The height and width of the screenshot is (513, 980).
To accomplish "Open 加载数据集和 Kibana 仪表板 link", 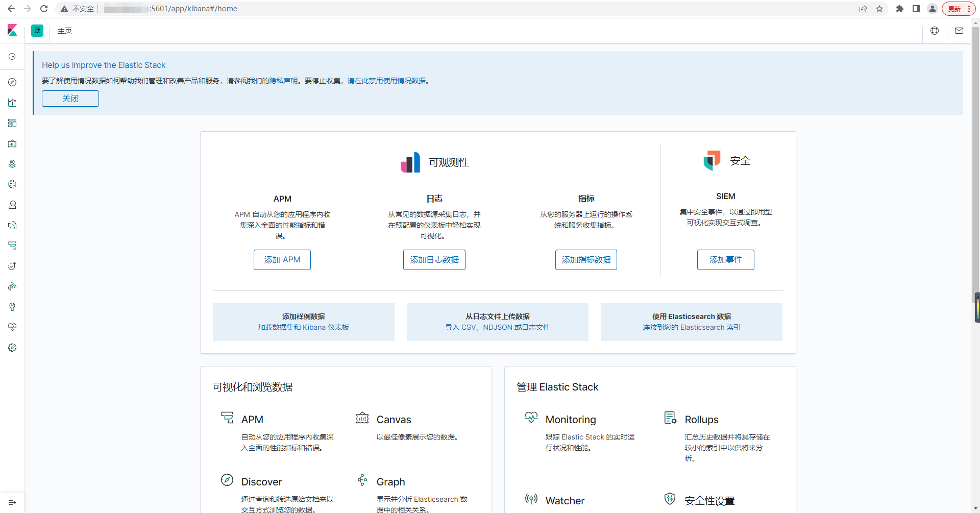I will tap(303, 327).
